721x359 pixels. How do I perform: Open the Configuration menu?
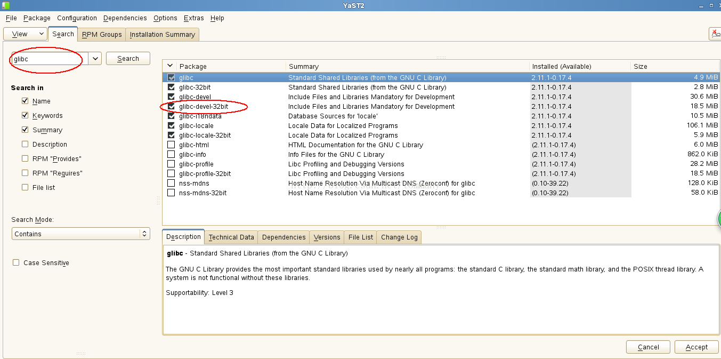[x=77, y=18]
